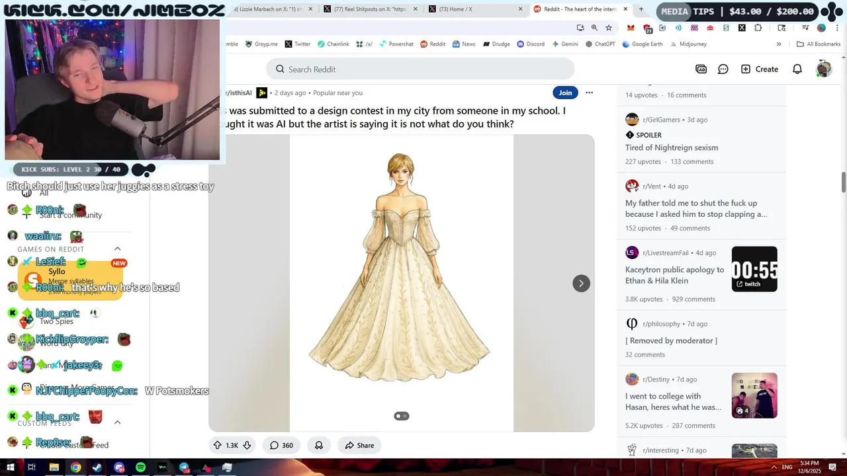Open the Twitter bookmark
The height and width of the screenshot is (476, 847).
[x=298, y=44]
